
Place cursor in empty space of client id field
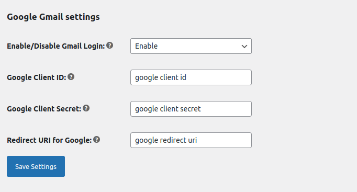coord(219,77)
